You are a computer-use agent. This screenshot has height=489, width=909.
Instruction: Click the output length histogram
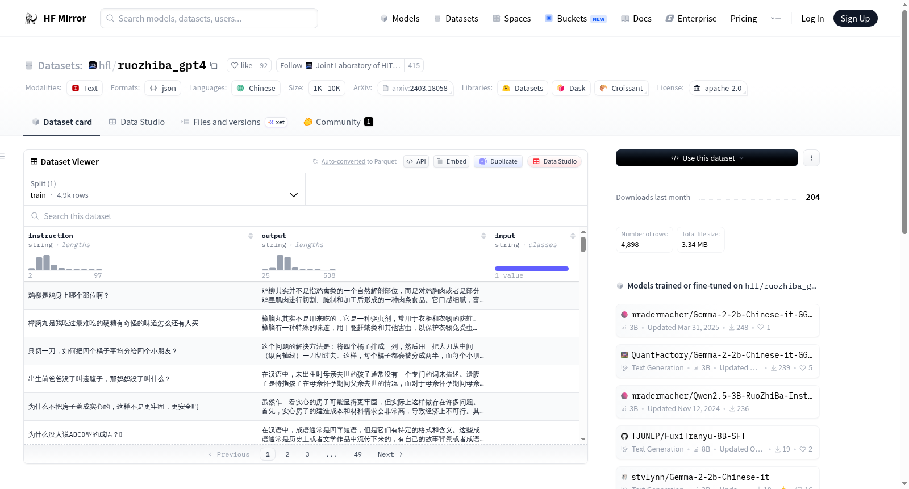(x=298, y=262)
